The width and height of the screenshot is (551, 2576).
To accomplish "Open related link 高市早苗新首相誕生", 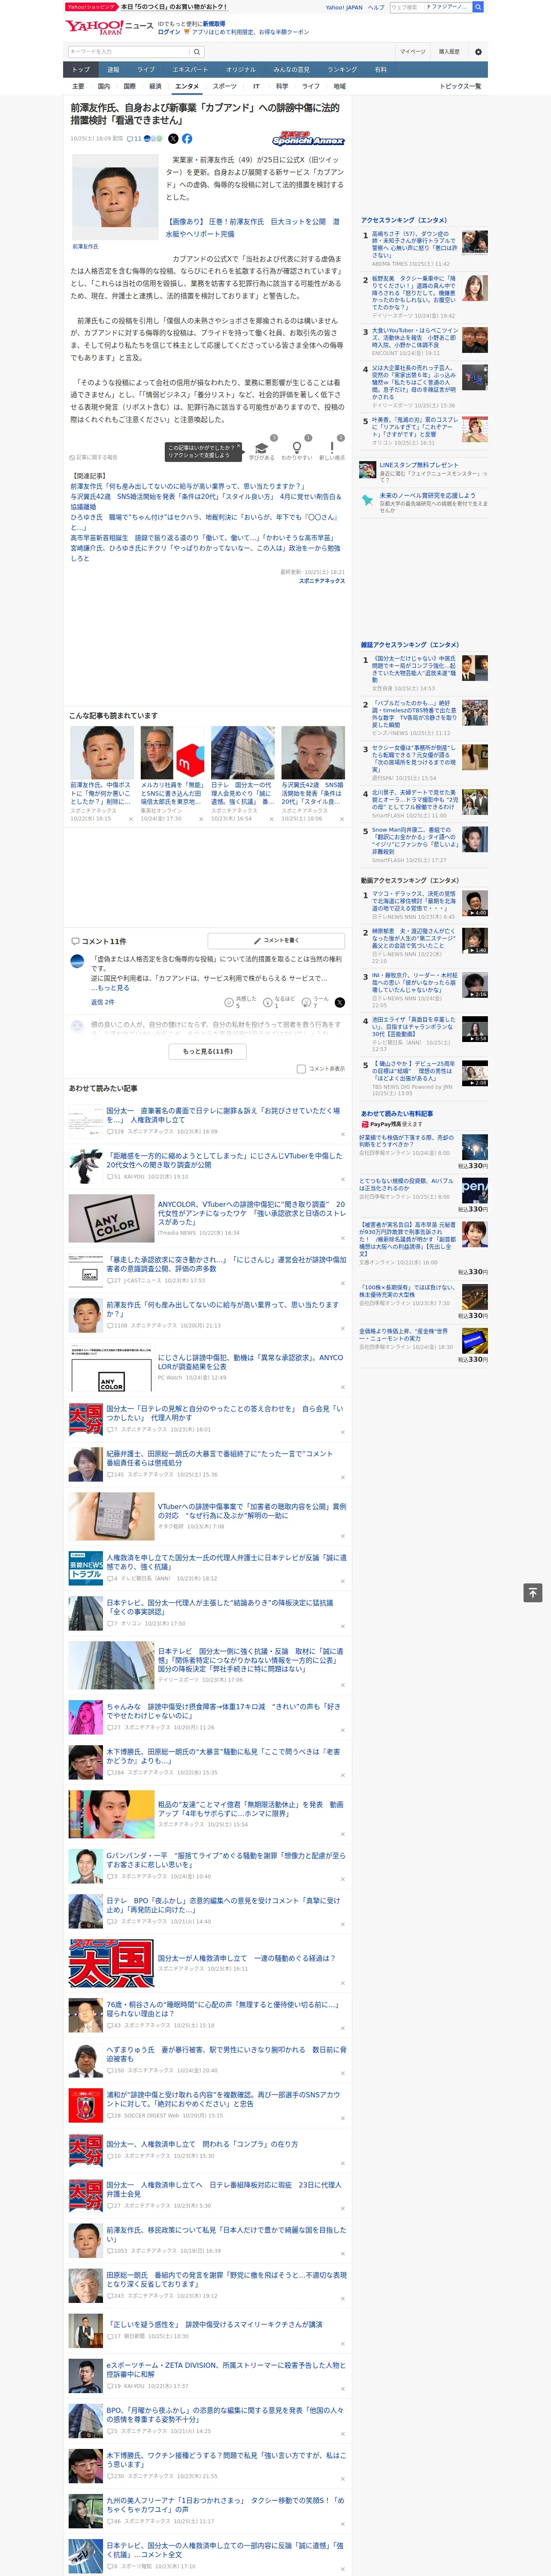I will click(204, 537).
